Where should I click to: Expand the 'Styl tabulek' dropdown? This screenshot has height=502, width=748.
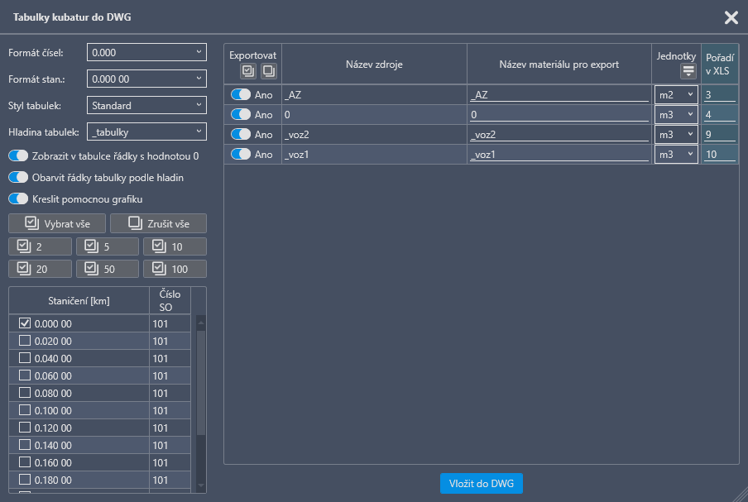[146, 106]
